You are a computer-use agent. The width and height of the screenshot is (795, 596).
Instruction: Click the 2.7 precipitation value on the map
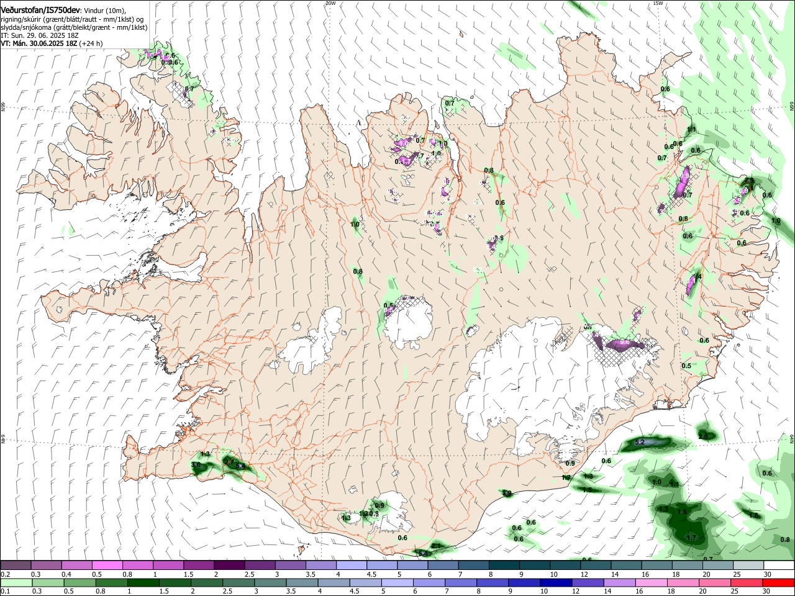[x=229, y=462]
